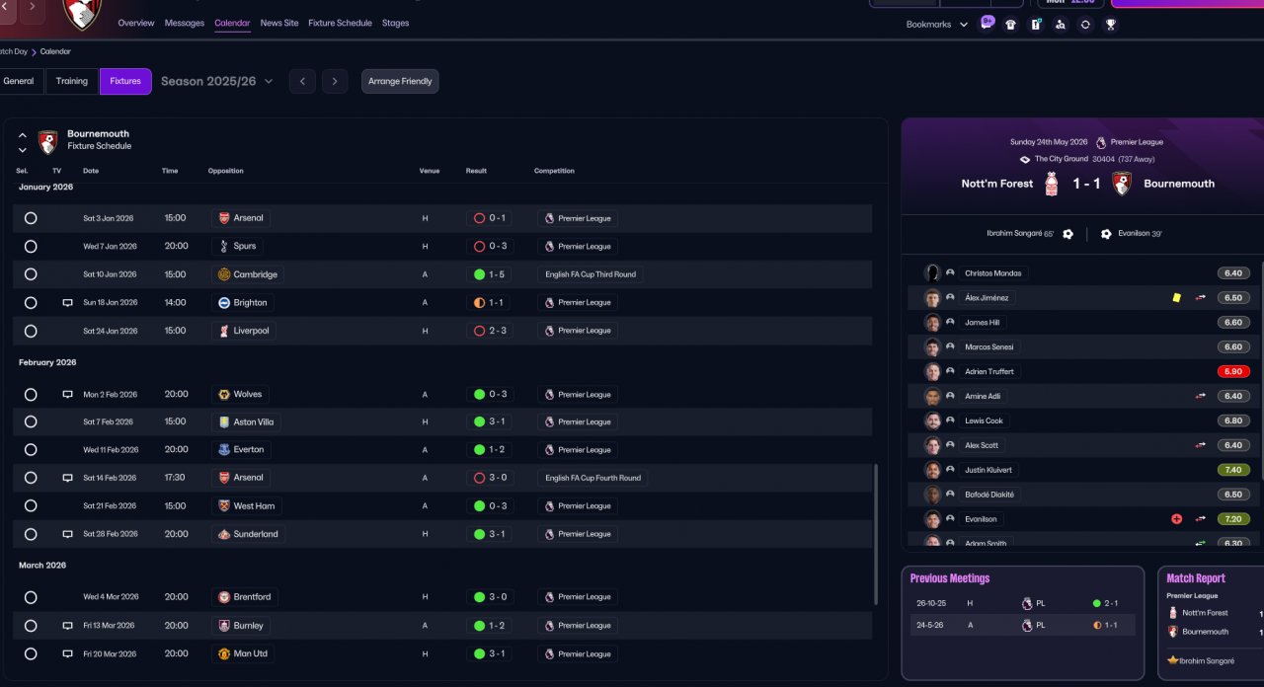
Task: Select radio button for Liverpool fixture
Action: click(x=31, y=331)
